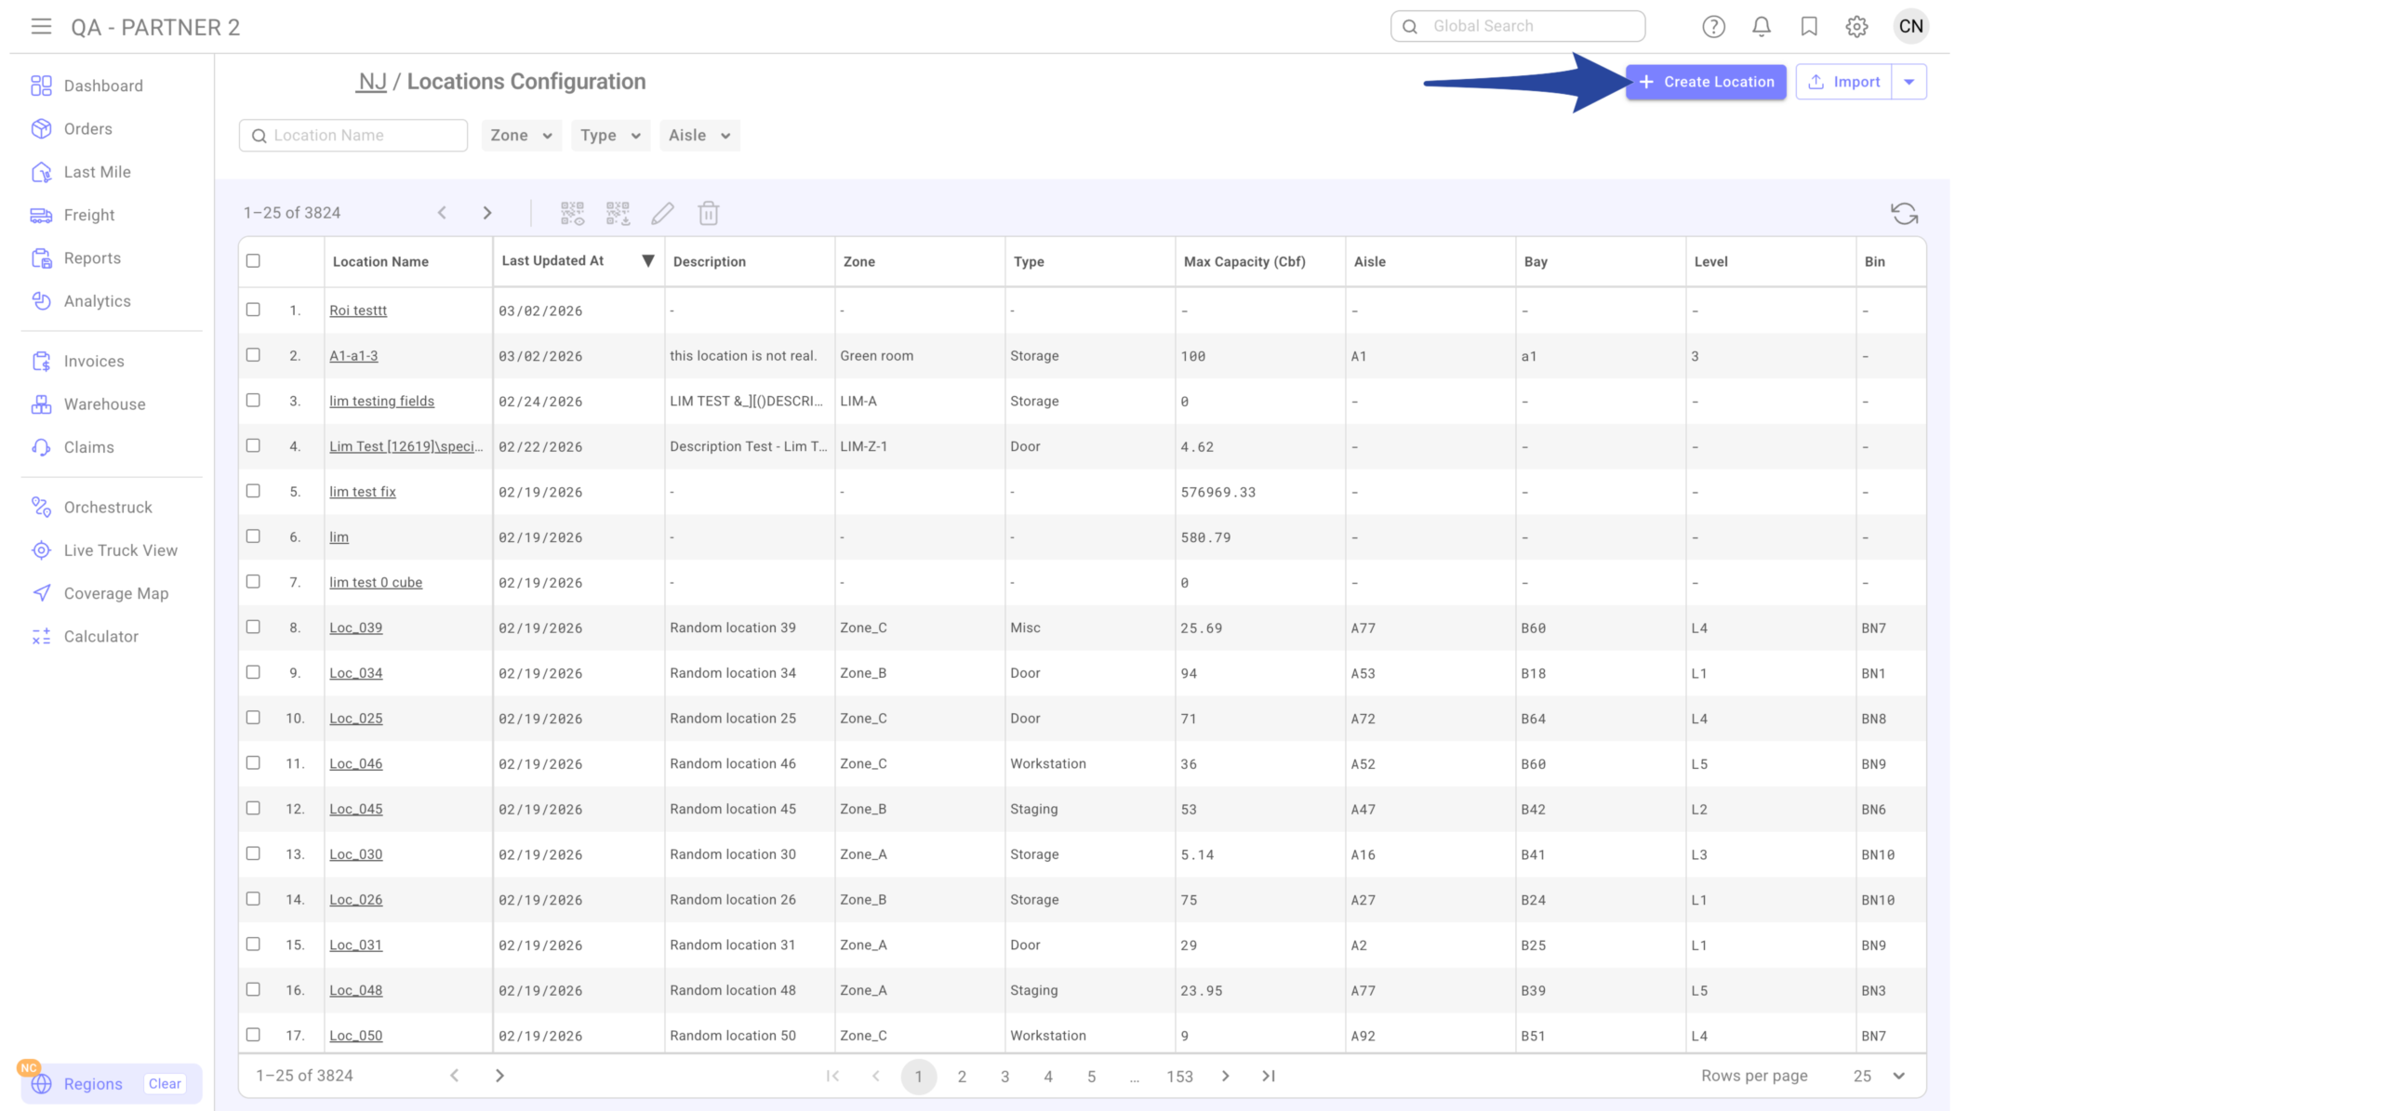Screen dimensions: 2381x1111
Task: Tick the checkbox for Loc_039 row
Action: pos(253,627)
